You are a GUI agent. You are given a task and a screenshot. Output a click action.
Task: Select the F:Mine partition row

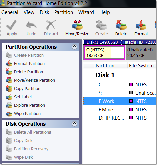(x=119, y=110)
